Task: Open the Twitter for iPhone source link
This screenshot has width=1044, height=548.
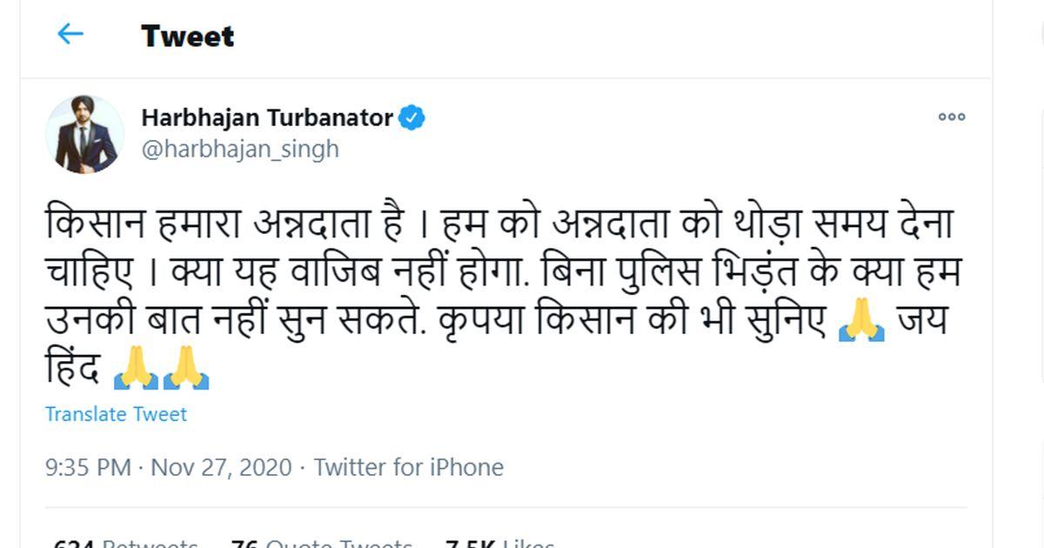Action: tap(408, 467)
